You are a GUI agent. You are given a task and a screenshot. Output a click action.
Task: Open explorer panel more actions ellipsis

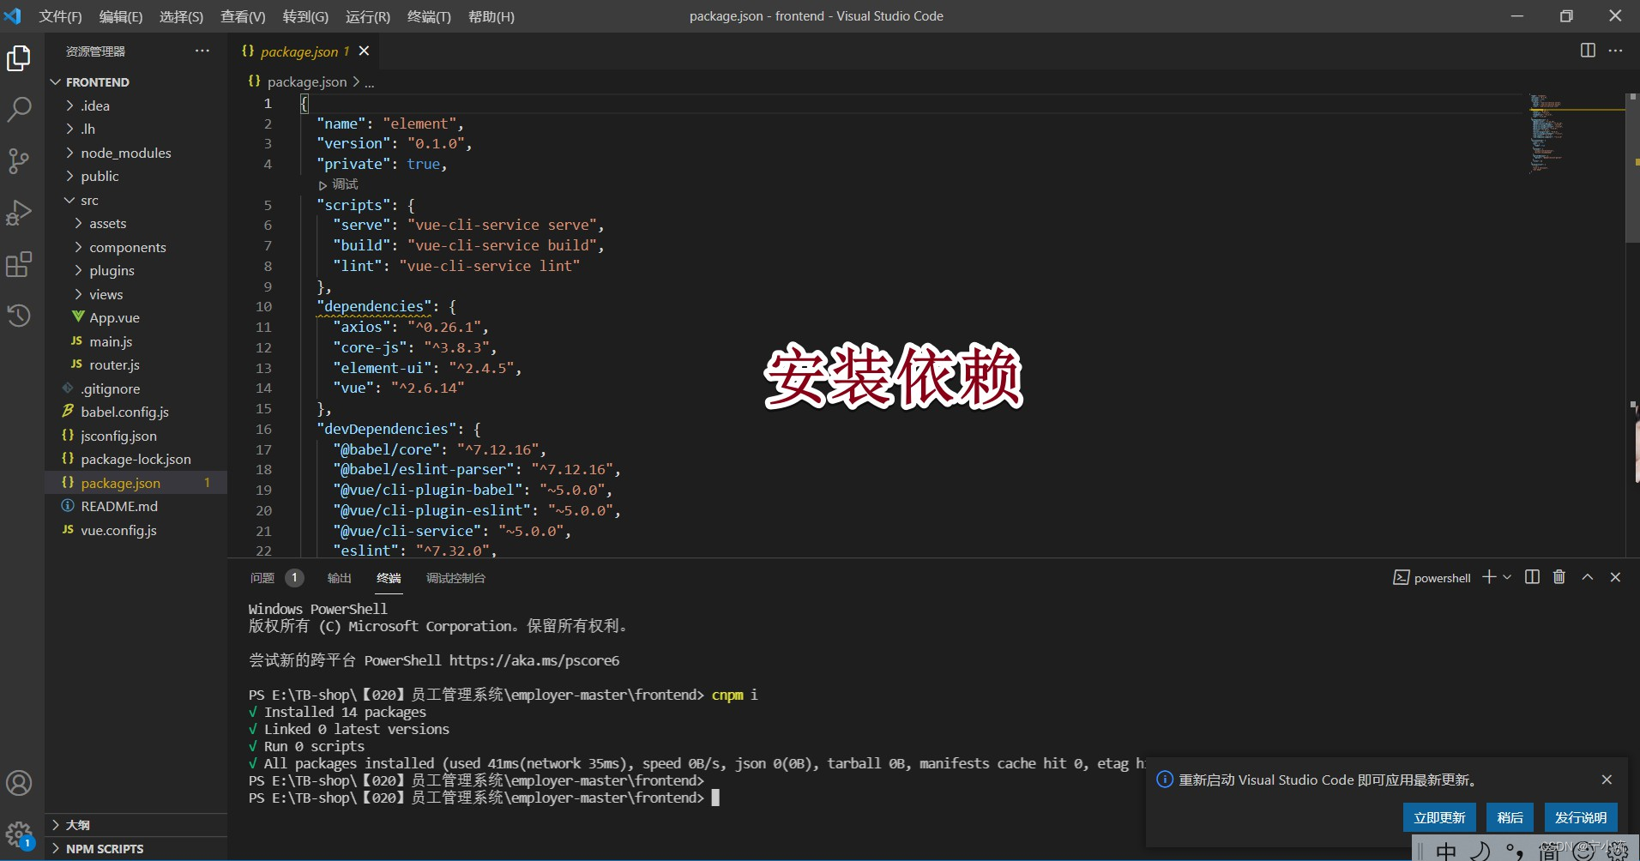pos(202,51)
